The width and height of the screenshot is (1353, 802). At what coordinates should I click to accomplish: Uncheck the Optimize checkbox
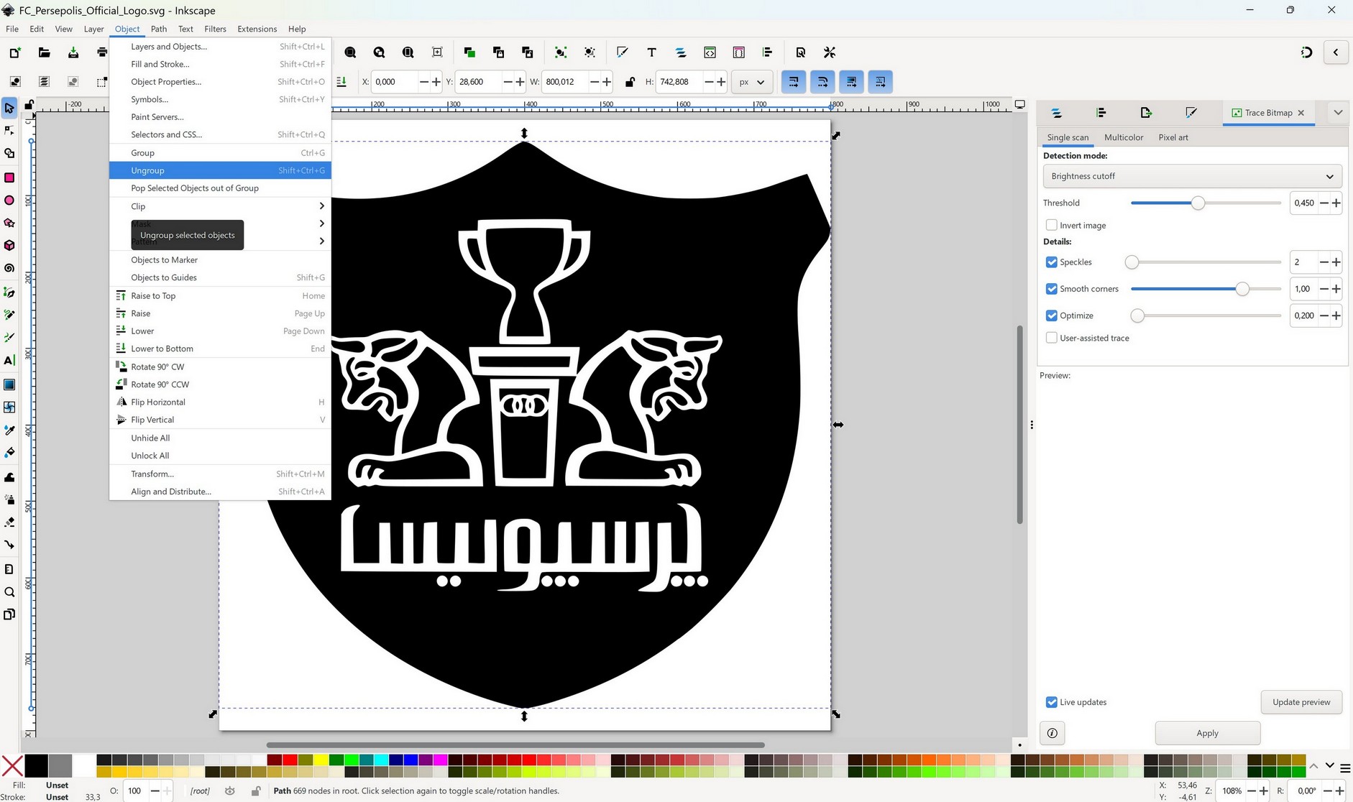1052,315
